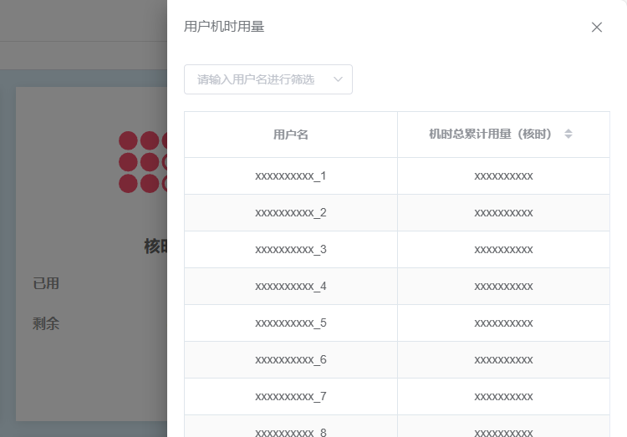627x437 pixels.
Task: Click usage value in xxxxxxxxxx_4 row
Action: pyautogui.click(x=503, y=287)
